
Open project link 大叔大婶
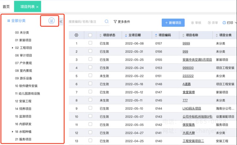[x=188, y=133]
